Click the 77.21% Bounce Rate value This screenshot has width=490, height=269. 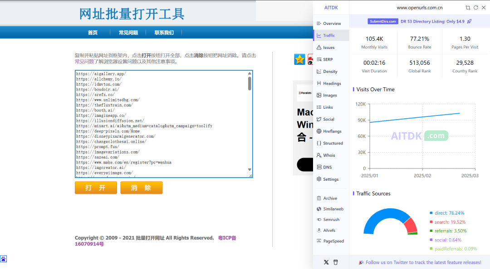tap(420, 38)
